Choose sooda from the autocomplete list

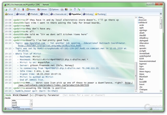pos(21,103)
